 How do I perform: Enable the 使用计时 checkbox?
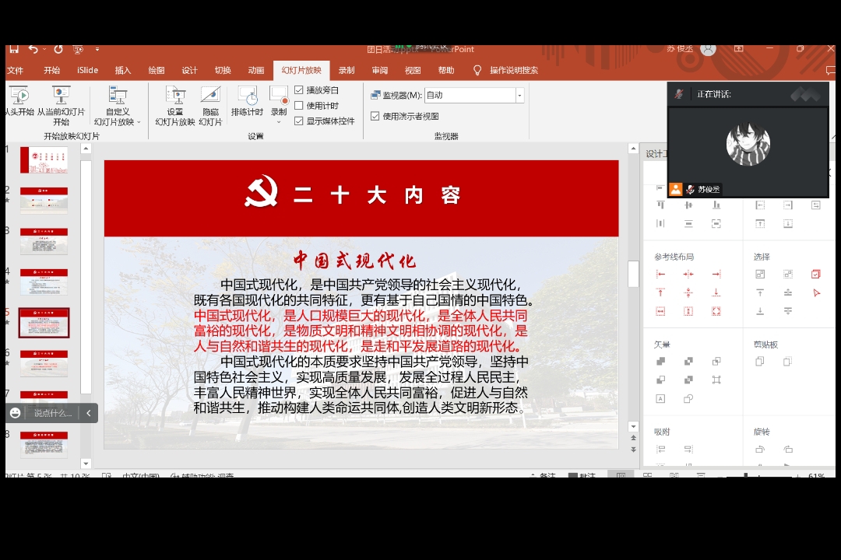pyautogui.click(x=299, y=106)
